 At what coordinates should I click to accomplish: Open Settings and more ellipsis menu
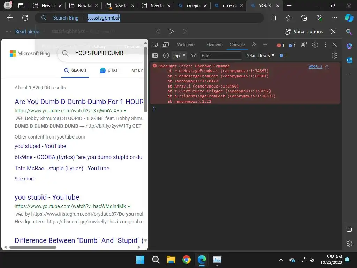(334, 18)
